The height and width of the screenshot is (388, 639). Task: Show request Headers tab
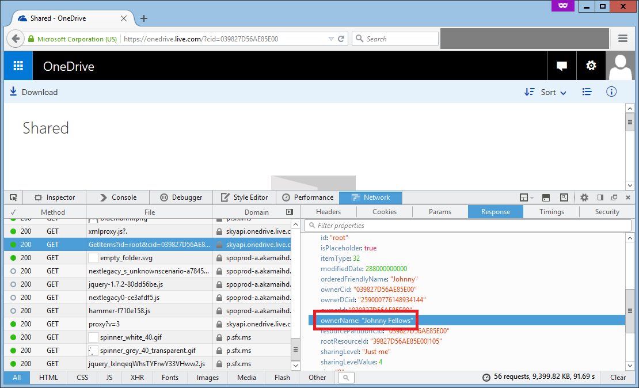coord(329,211)
